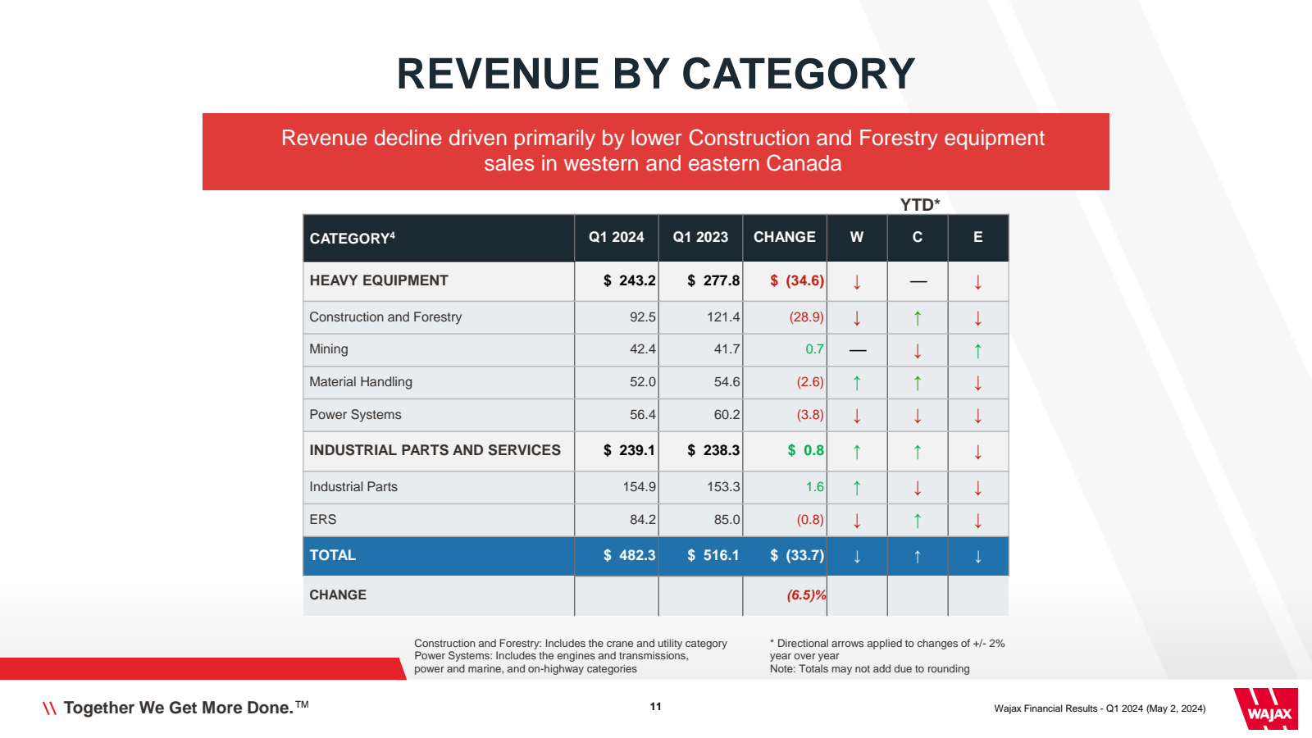Click the Q1 2024 column header
This screenshot has width=1312, height=738.
tap(617, 237)
